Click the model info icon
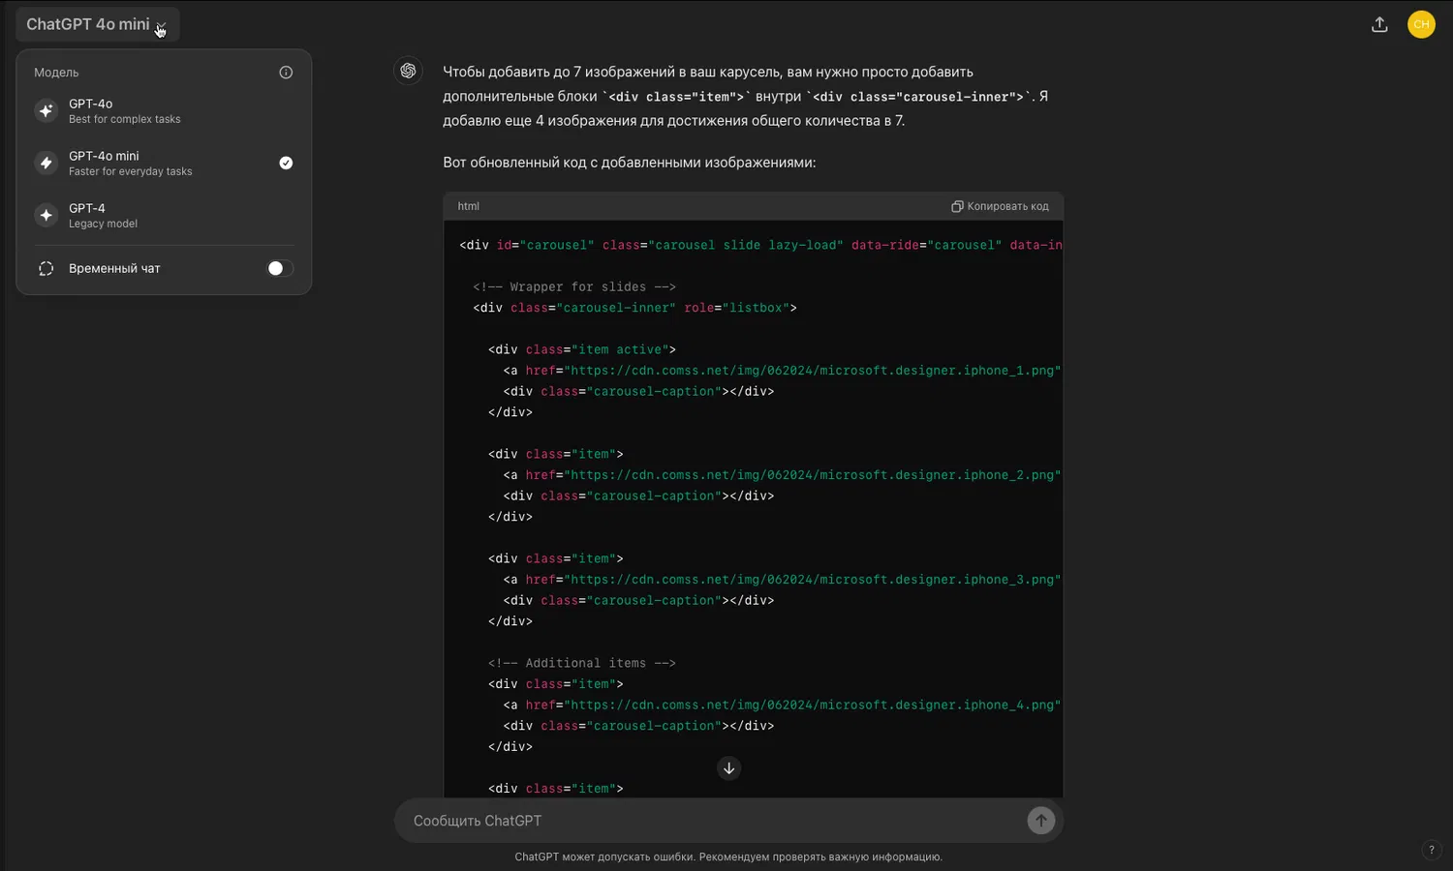 tap(286, 73)
